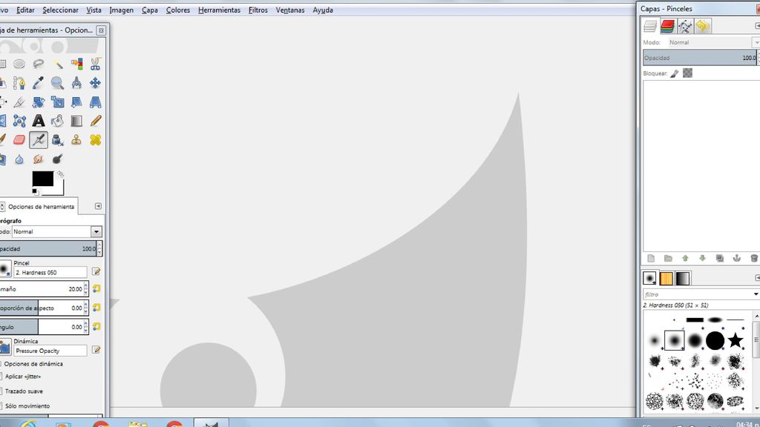The width and height of the screenshot is (760, 427).
Task: Select the Eraser tool
Action: (19, 140)
